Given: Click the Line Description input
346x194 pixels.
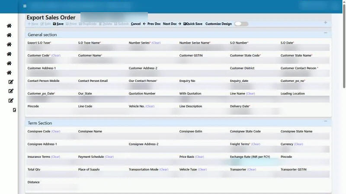Looking at the screenshot, I should coord(203,112).
